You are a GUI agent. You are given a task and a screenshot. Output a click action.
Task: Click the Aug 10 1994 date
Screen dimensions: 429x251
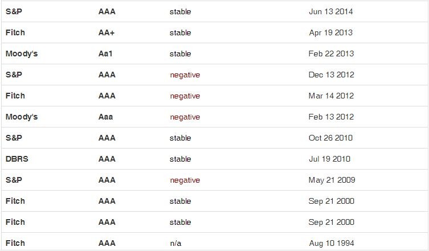(x=331, y=243)
